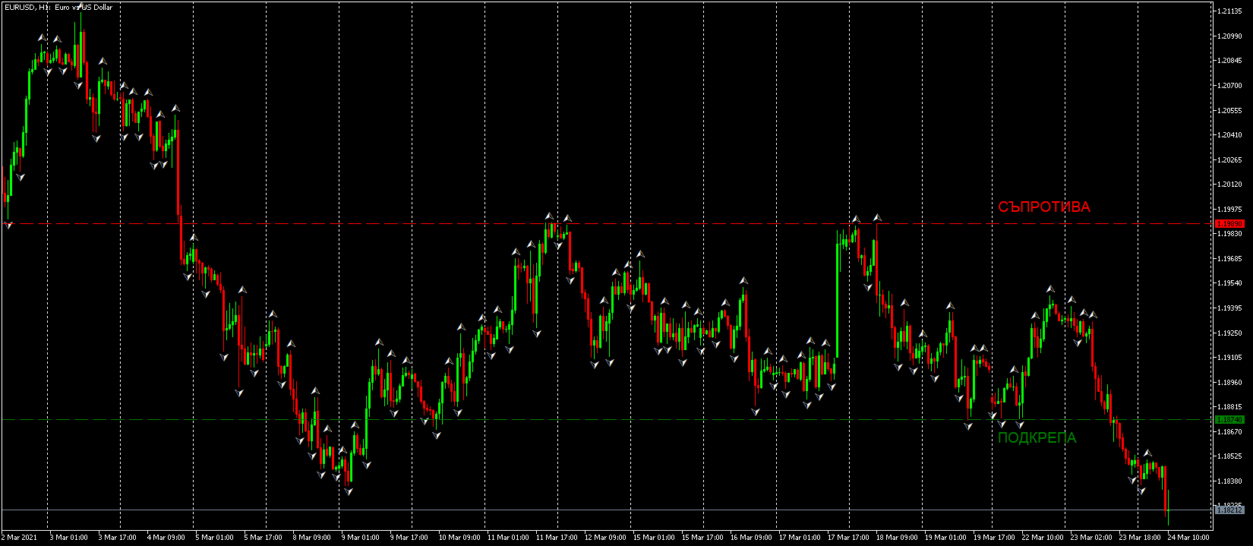Click the down fractal arrow at chart's far-left low
1253x546 pixels.
point(9,225)
